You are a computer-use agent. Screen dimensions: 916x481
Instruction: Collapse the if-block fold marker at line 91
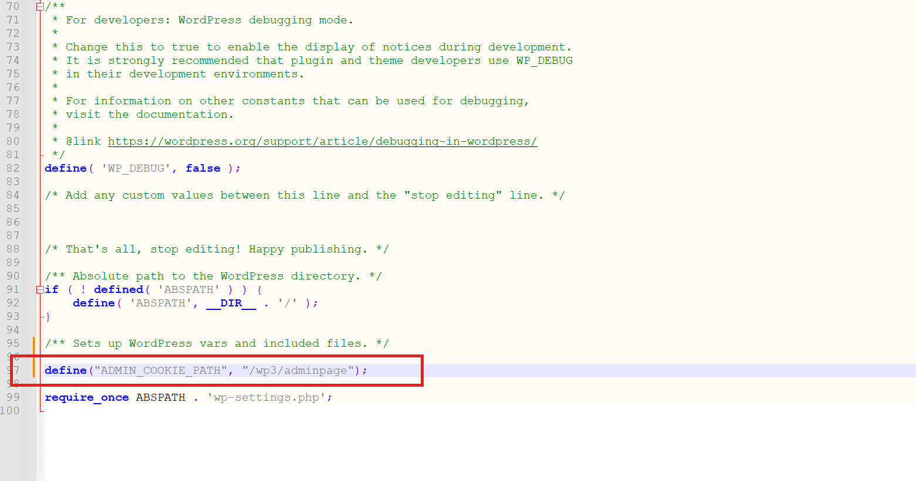(x=40, y=289)
